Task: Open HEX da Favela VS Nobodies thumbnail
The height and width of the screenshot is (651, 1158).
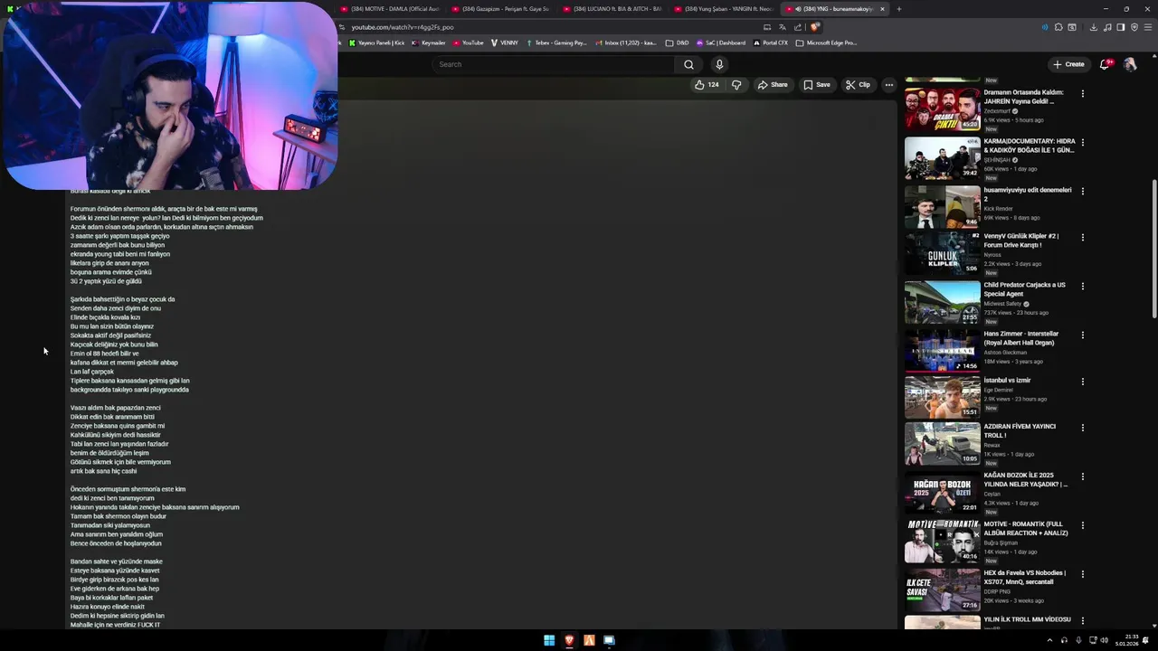Action: (x=942, y=590)
